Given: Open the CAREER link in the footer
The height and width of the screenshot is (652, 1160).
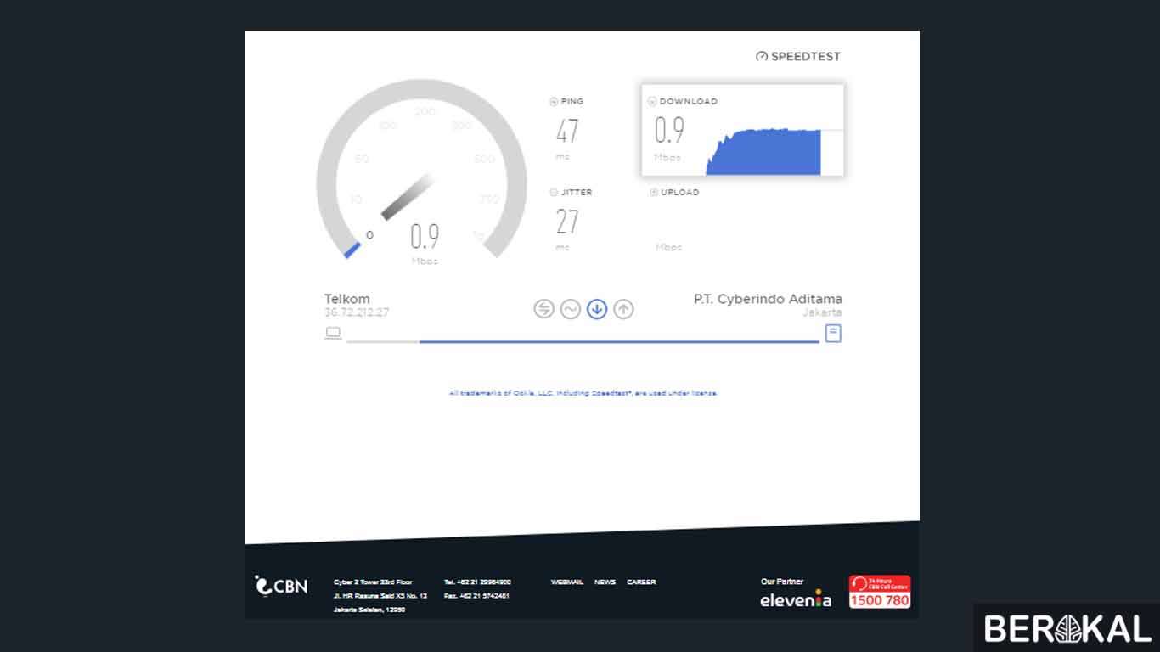Looking at the screenshot, I should click(x=641, y=582).
